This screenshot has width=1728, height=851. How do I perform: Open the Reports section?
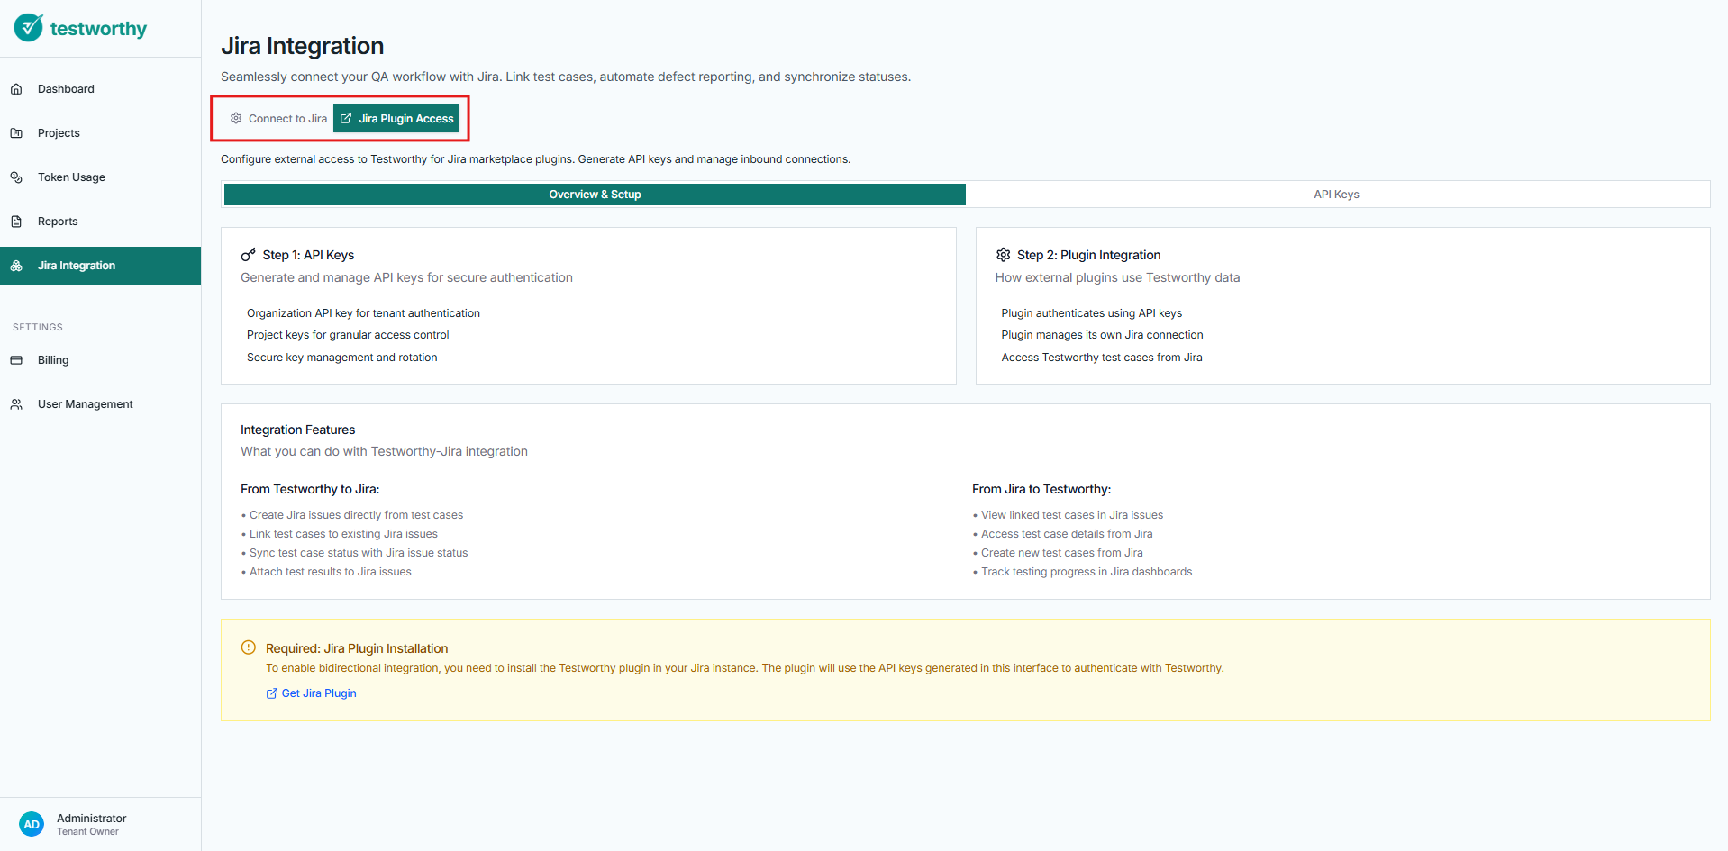(x=100, y=222)
